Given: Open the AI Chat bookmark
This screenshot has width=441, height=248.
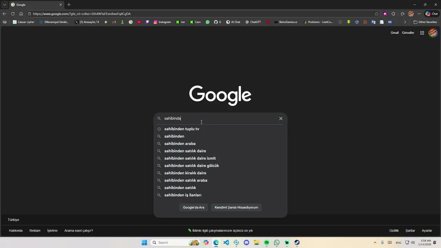Looking at the screenshot, I should tap(233, 22).
